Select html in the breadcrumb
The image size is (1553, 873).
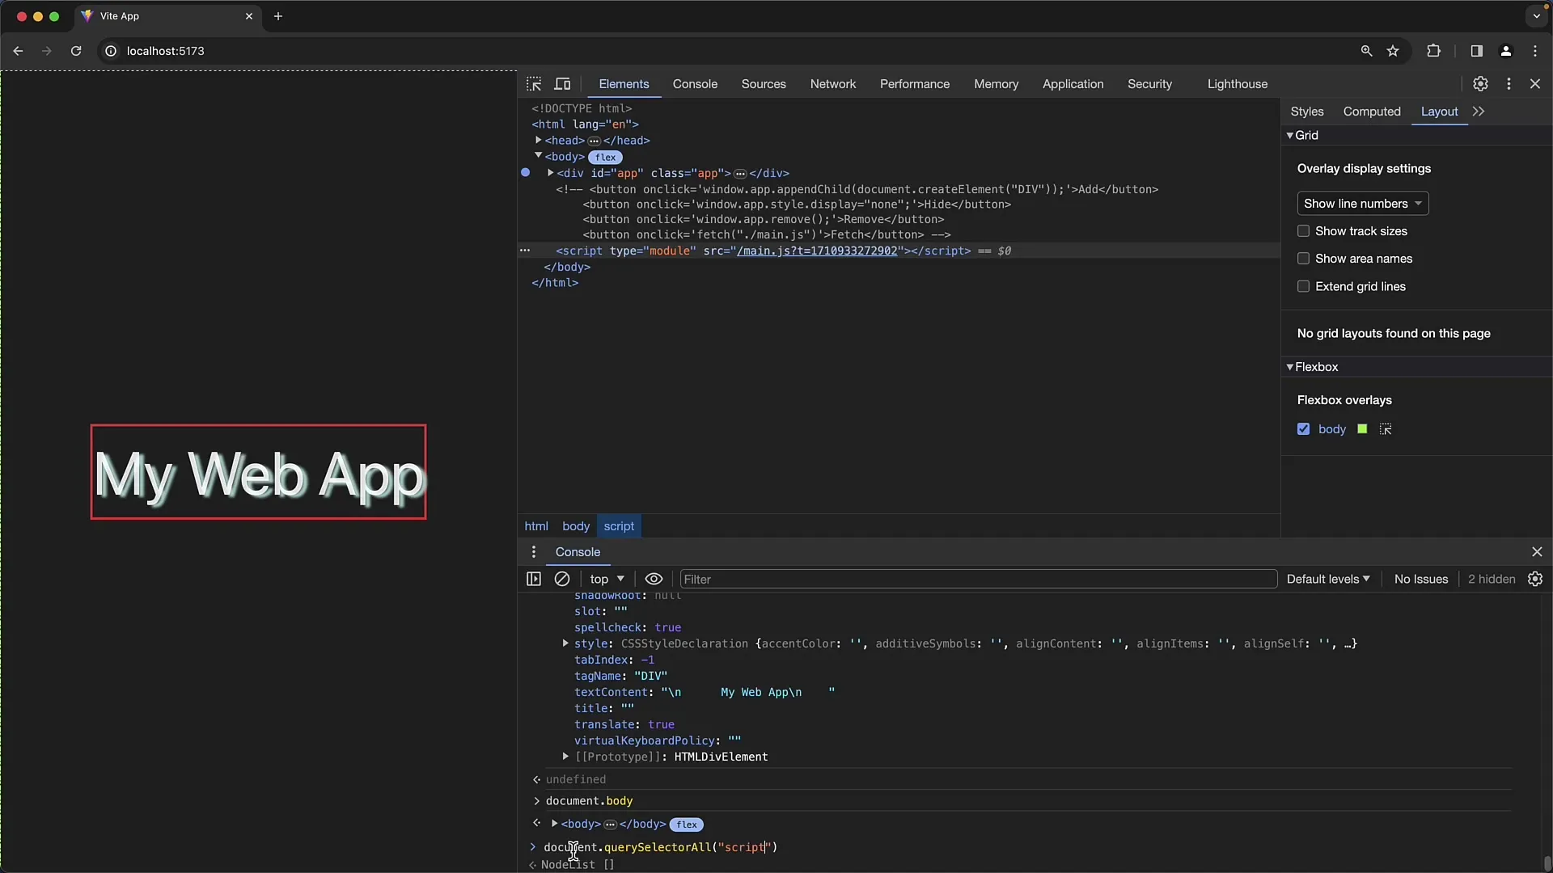tap(536, 526)
